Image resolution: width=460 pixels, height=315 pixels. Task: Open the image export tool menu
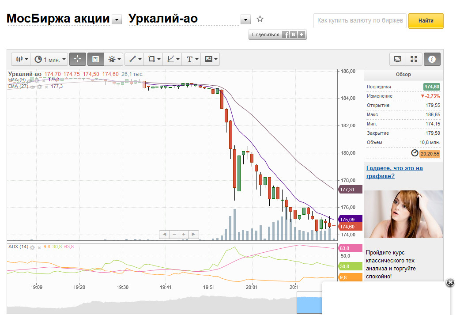click(x=211, y=59)
